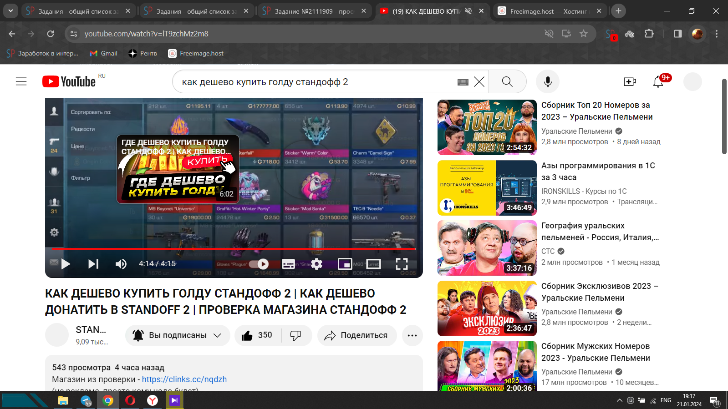Like the video with 350 likes
Viewport: 728px width, 409px height.
(257, 335)
